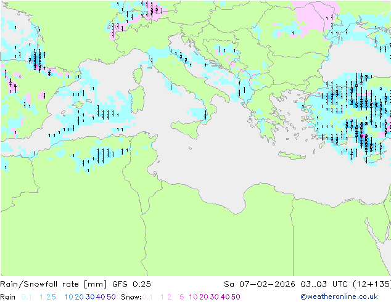Viewport: 391px width, 302px height.
Task: Select the Rain 30 legend value
Action: click(x=90, y=297)
